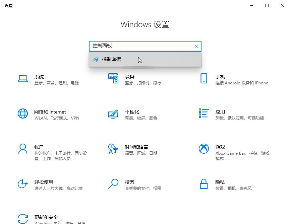The image size is (290, 224).
Task: Click the globe icon for 网络和 Internet
Action: click(23, 114)
